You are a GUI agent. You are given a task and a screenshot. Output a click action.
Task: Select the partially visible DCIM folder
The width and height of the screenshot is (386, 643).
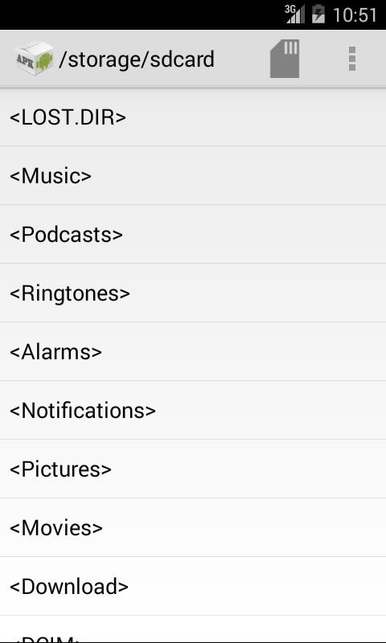(x=193, y=629)
